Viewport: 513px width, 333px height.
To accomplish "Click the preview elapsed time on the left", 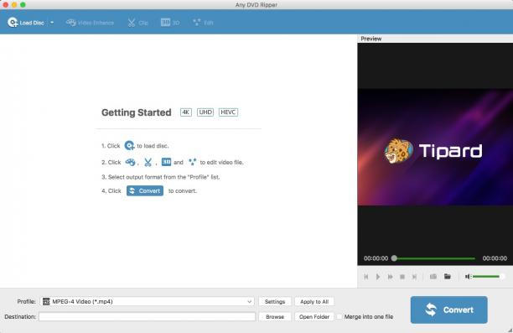I will click(x=376, y=258).
